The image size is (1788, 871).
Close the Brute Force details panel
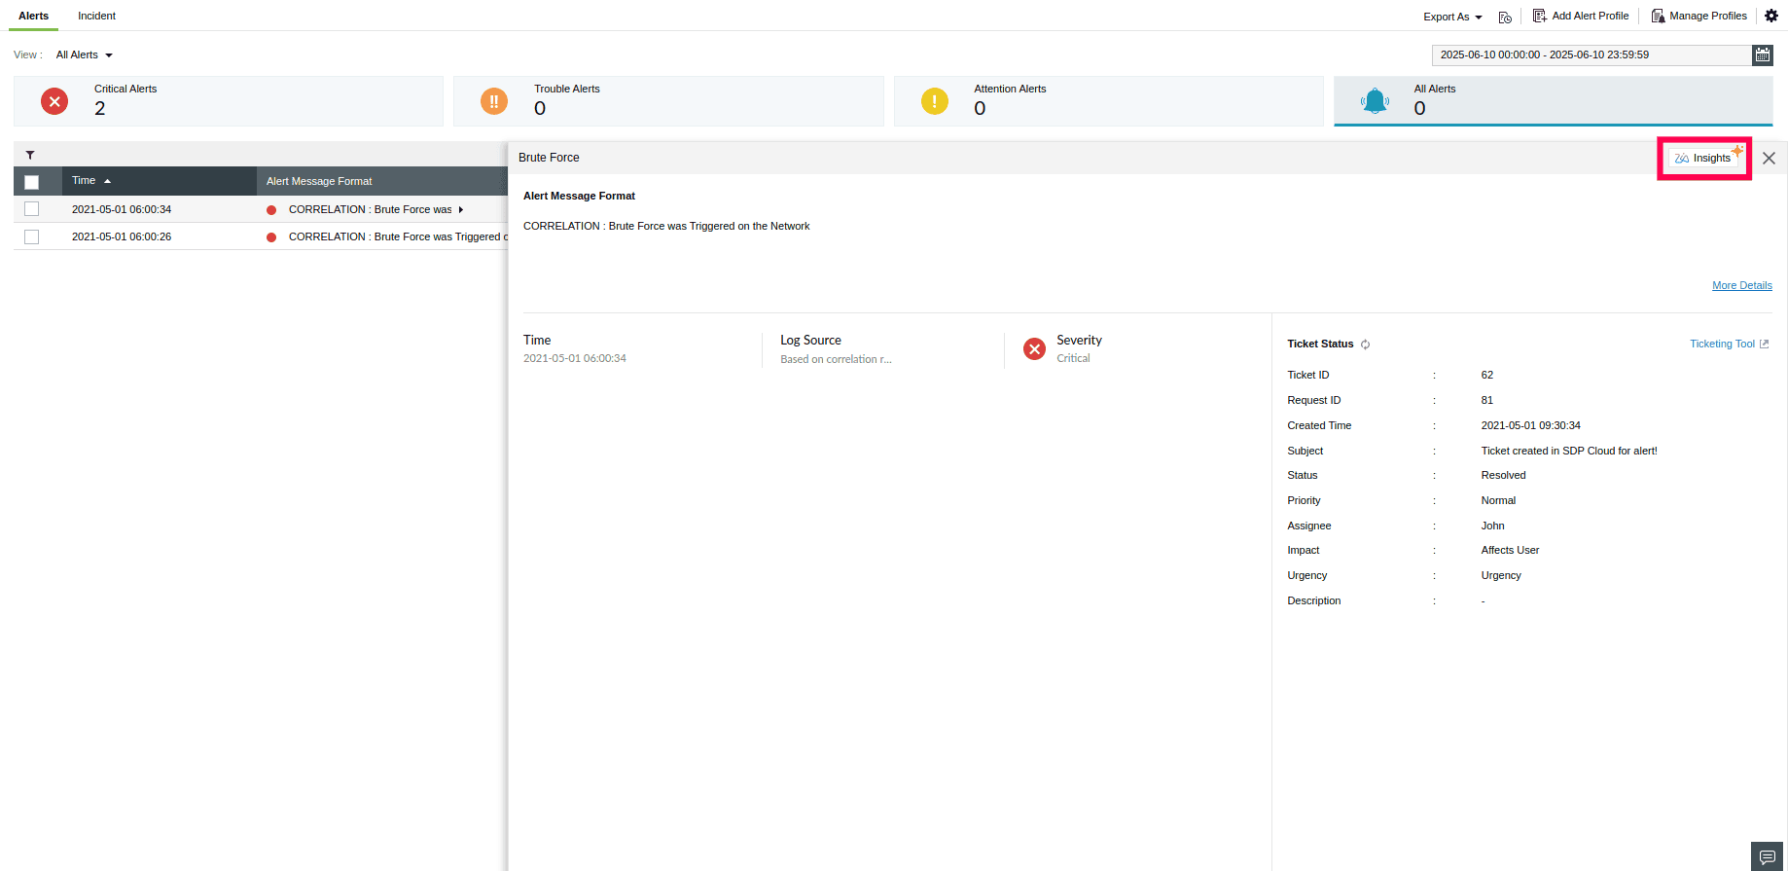click(x=1769, y=158)
